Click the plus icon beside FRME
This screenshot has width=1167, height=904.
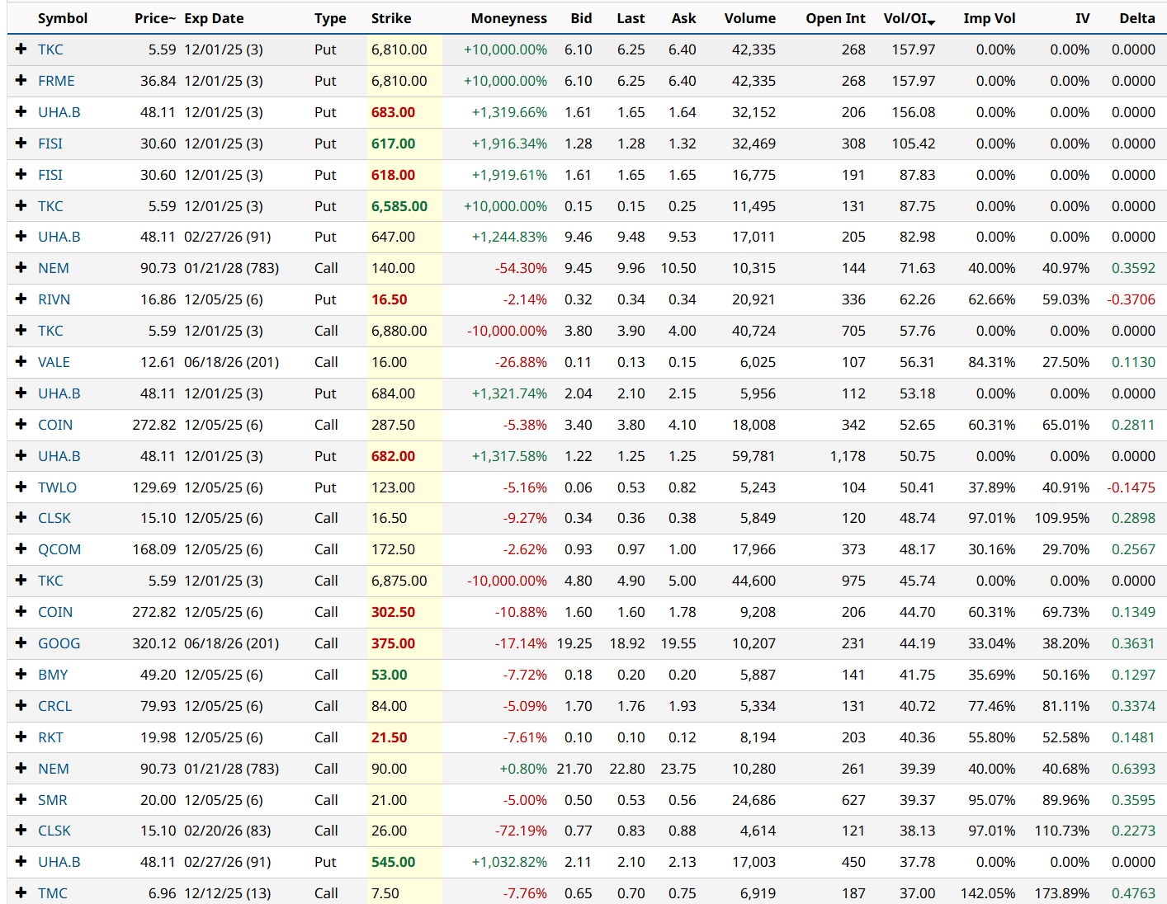[21, 81]
